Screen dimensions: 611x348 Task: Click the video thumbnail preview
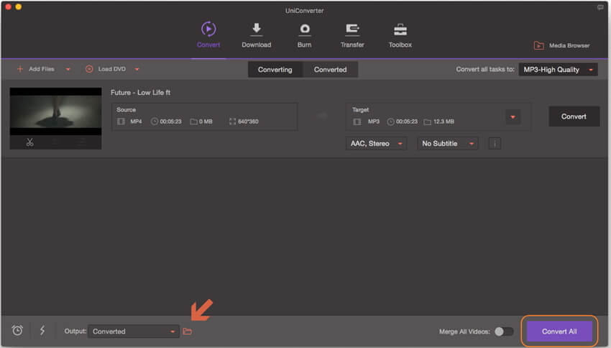click(56, 111)
